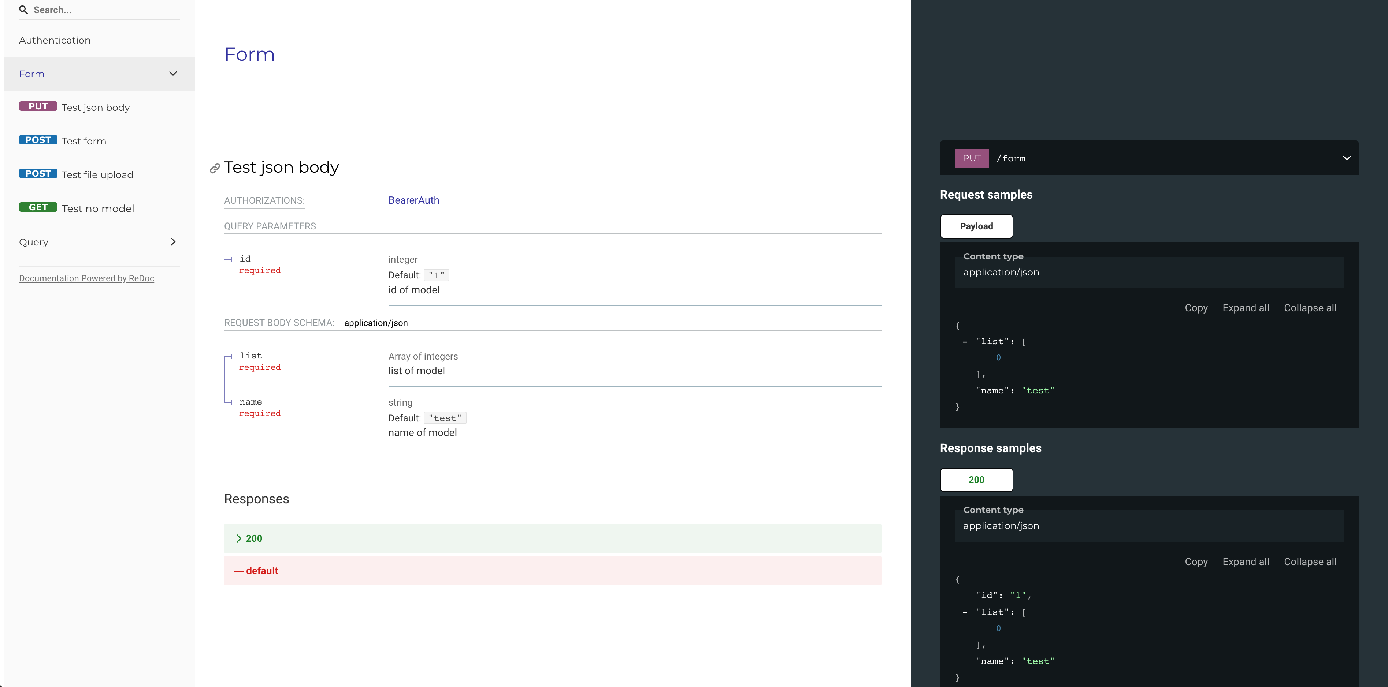1388x687 pixels.
Task: Click the PUT badge in the sidebar
Action: tap(38, 106)
